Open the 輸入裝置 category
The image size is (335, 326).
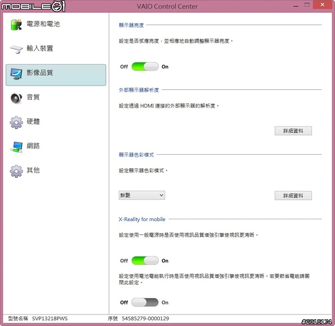pos(56,49)
